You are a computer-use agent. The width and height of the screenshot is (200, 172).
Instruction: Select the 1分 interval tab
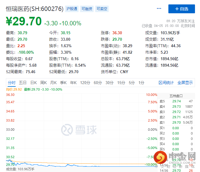(x=141, y=83)
